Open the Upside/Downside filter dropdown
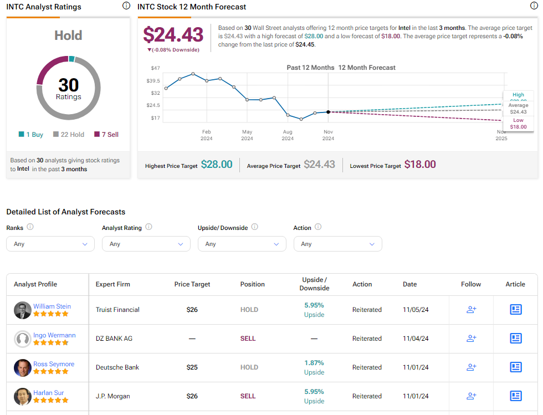The image size is (543, 415). point(242,244)
